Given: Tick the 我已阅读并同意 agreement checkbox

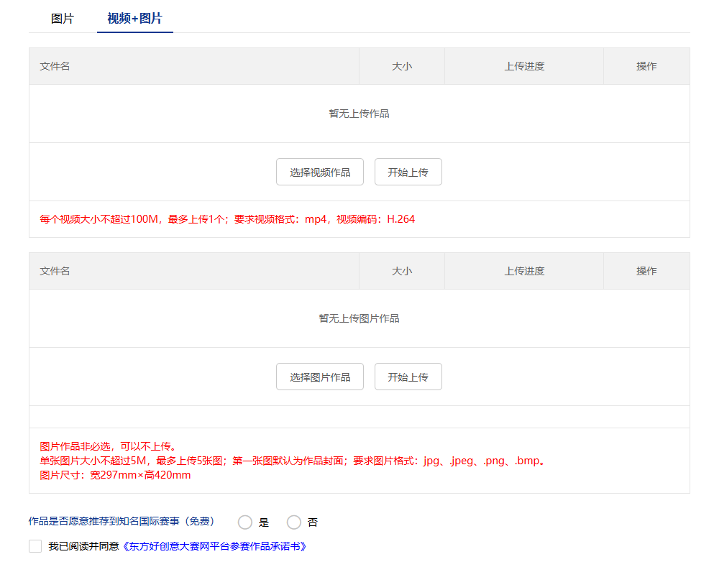Looking at the screenshot, I should [35, 546].
